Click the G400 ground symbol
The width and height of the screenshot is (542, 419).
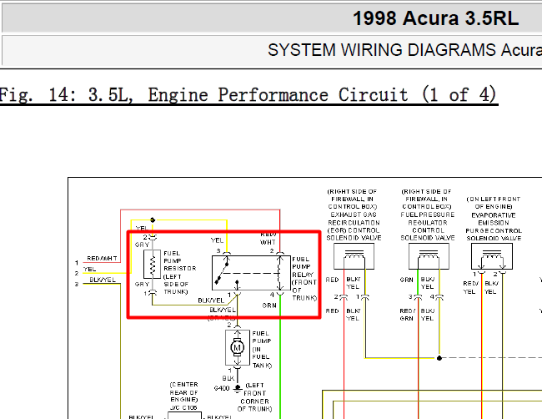(238, 389)
